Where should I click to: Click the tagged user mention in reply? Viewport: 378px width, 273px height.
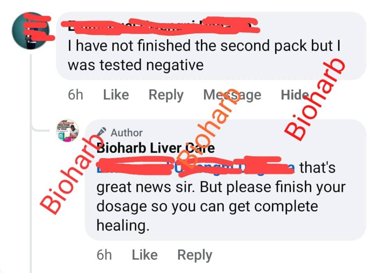(196, 166)
